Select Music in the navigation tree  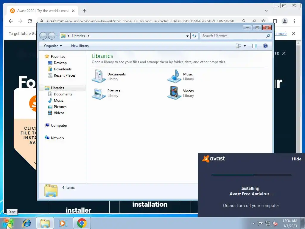tap(59, 100)
